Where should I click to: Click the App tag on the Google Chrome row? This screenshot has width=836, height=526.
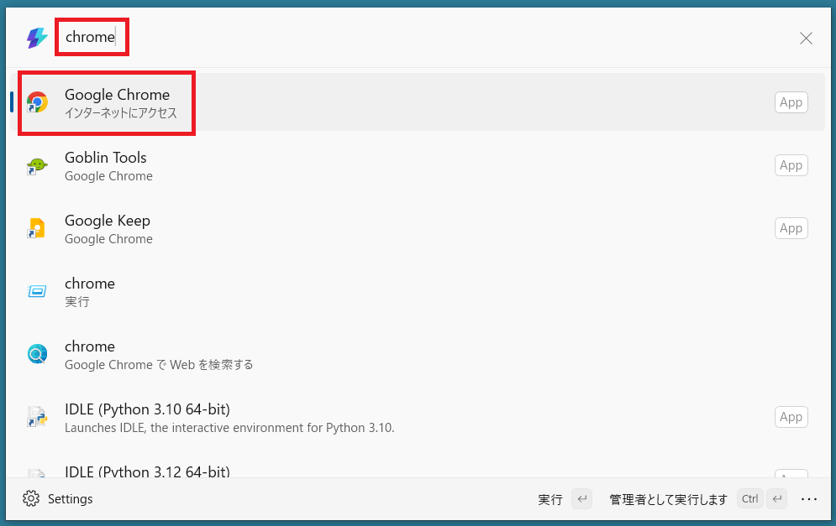coord(791,102)
